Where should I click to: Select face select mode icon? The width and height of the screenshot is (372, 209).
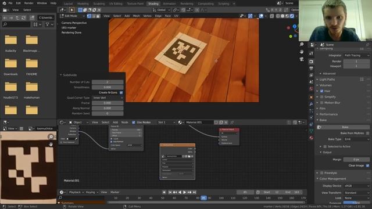(x=98, y=16)
